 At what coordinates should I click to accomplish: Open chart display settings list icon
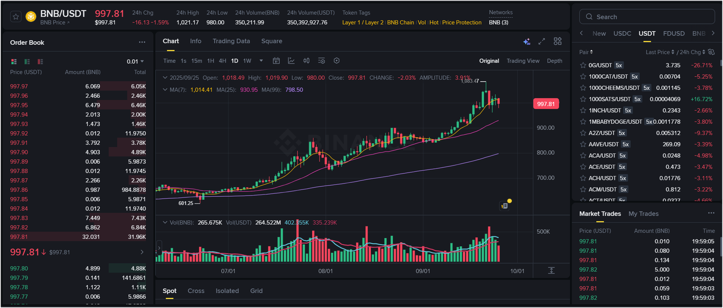321,61
